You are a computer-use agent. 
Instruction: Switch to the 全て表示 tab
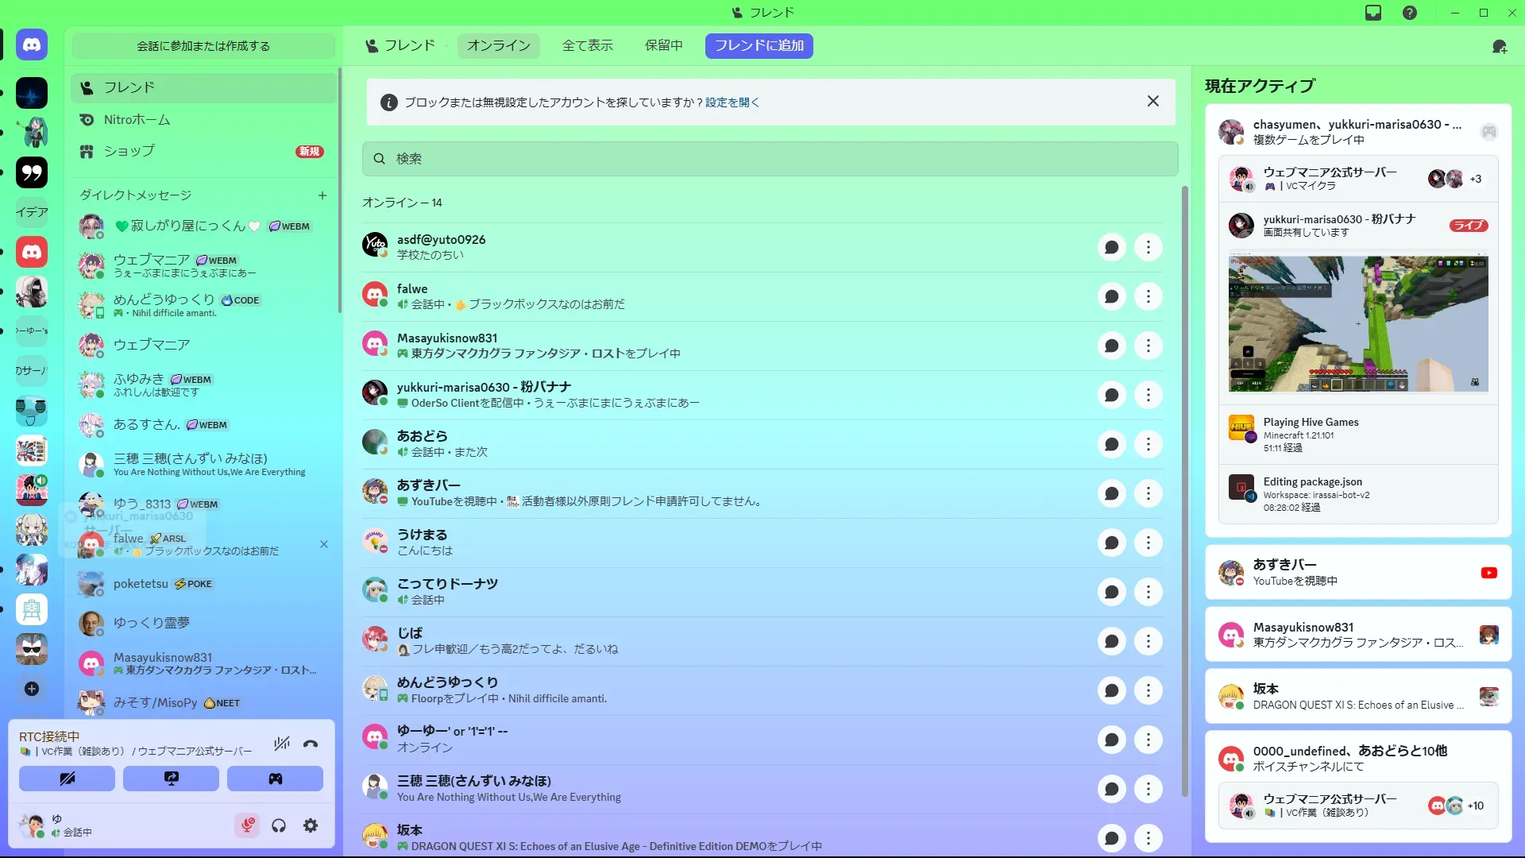pyautogui.click(x=587, y=46)
